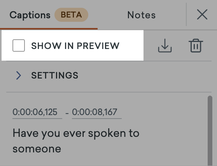Click the divider line left of the close icon
This screenshot has width=217, height=166.
click(x=186, y=14)
